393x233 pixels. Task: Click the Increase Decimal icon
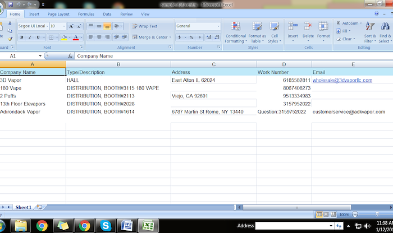point(209,38)
